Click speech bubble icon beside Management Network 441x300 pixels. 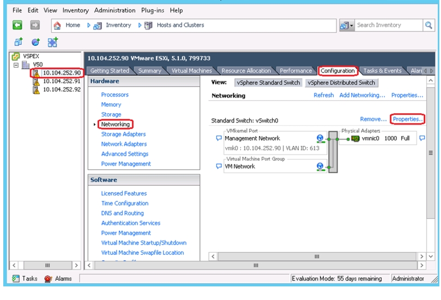219,138
